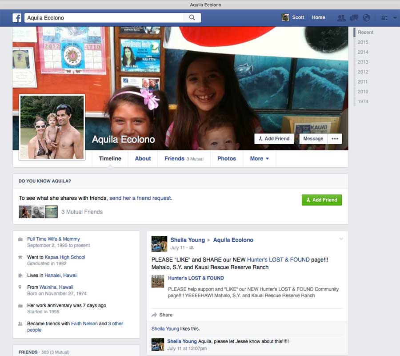The height and width of the screenshot is (356, 400).
Task: Open privacy shortcuts icon
Action: [x=384, y=18]
